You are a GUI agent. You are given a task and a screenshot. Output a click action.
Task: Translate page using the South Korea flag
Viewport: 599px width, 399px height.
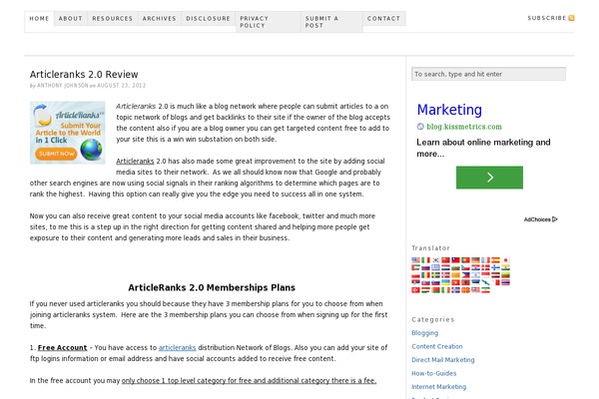click(435, 260)
